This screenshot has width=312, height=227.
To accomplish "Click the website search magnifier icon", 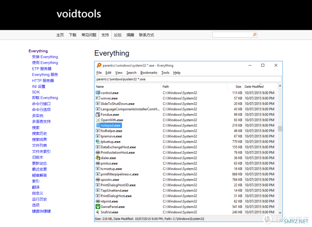I will coord(254,35).
